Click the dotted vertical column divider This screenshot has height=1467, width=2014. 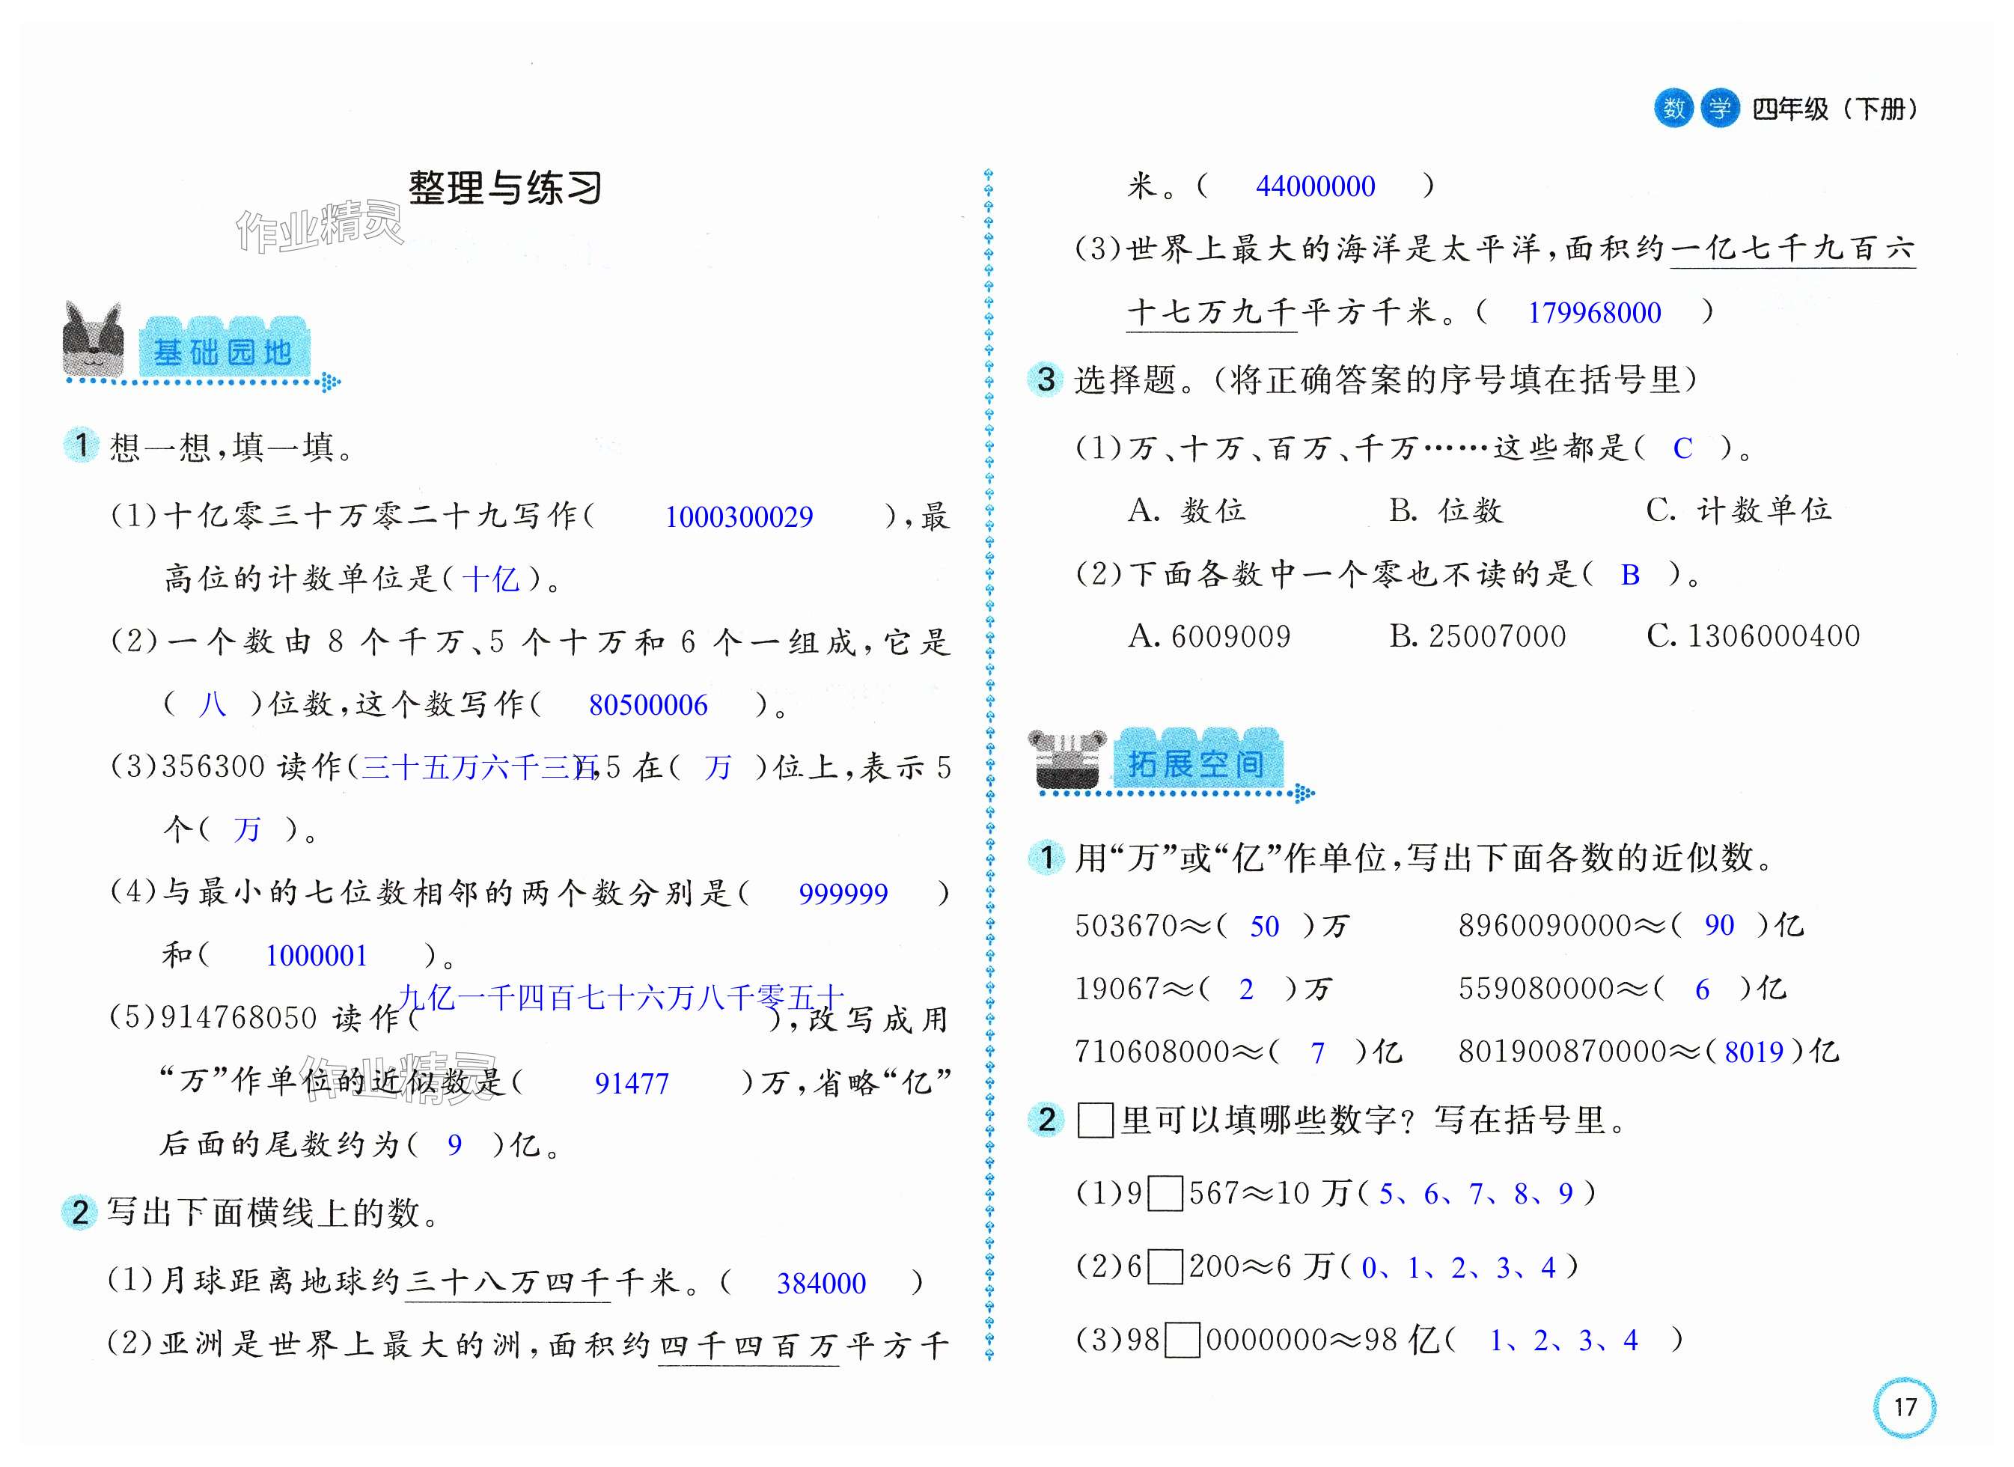989,763
